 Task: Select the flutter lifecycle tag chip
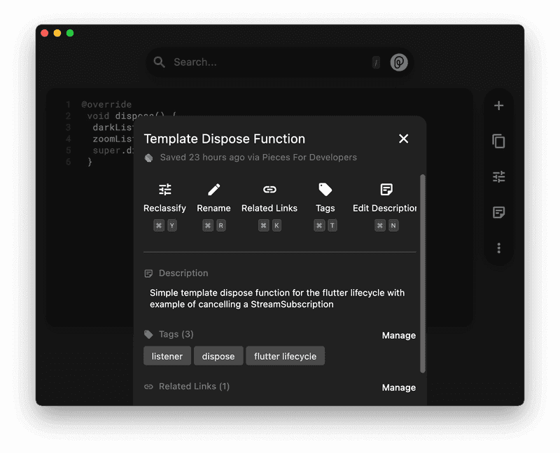tap(284, 356)
